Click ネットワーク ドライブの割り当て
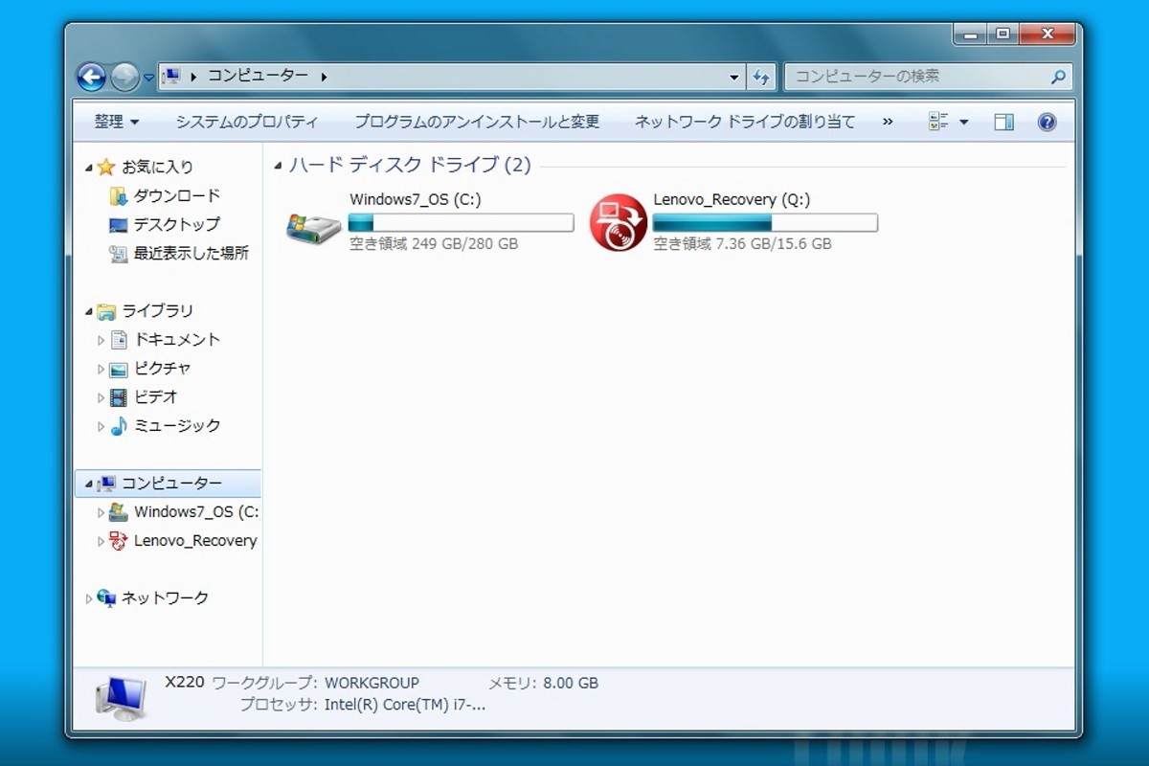Screen dimensions: 1149x766 [745, 122]
